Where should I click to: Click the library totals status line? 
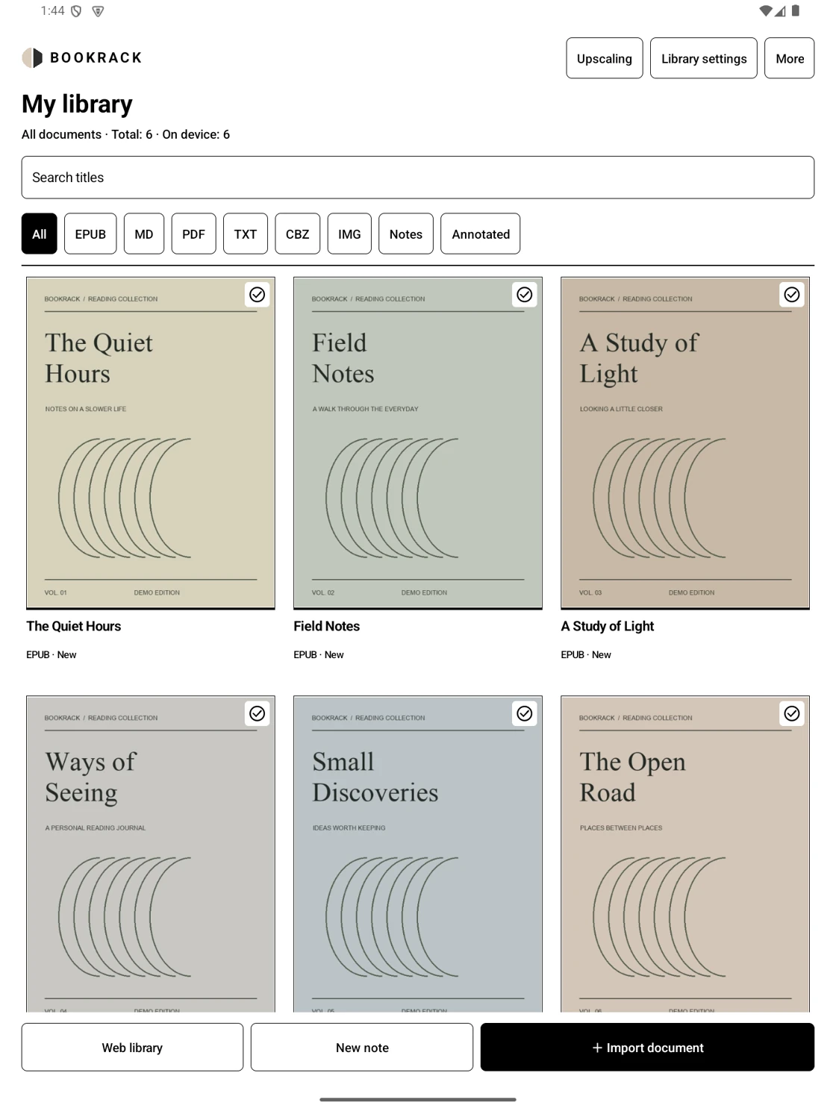click(126, 134)
